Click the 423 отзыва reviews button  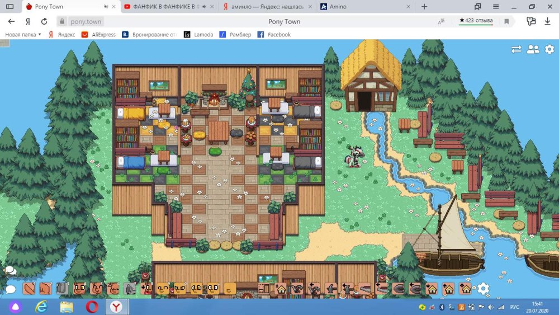pyautogui.click(x=476, y=21)
